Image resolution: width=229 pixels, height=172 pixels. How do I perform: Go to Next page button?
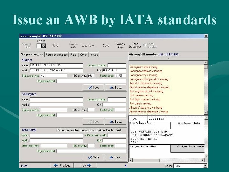[86, 166]
